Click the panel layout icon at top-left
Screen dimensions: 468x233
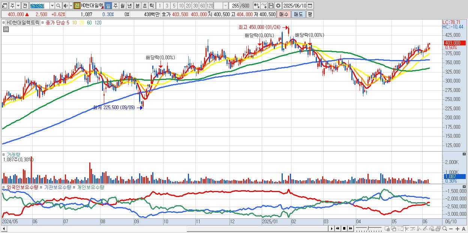[x=4, y=6]
